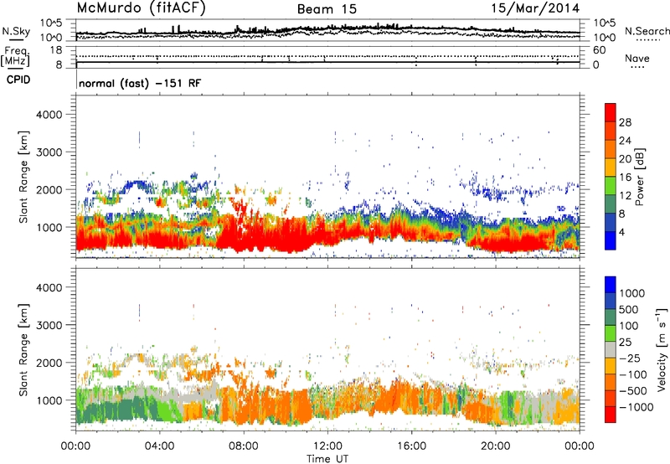Viewport: 670px width, 464px height.
Task: Select the yellow 16–20 dB Power colorbar segment
Action: coord(611,168)
